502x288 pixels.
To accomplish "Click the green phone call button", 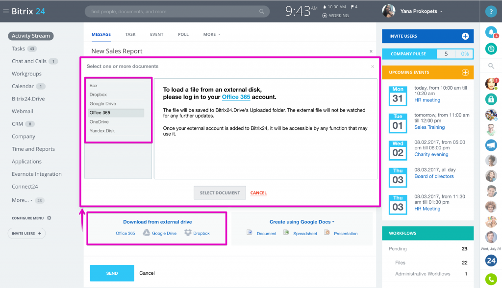I will click(491, 279).
